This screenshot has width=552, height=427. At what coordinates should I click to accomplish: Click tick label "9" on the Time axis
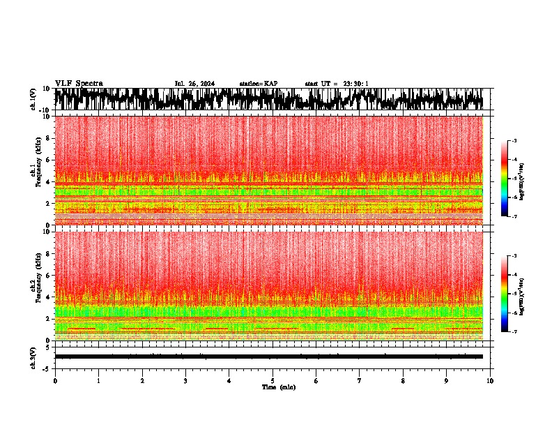(446, 381)
